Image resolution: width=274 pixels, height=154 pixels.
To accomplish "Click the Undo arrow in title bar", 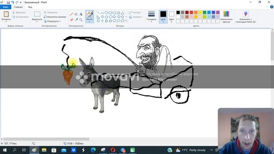I will 13,3.
